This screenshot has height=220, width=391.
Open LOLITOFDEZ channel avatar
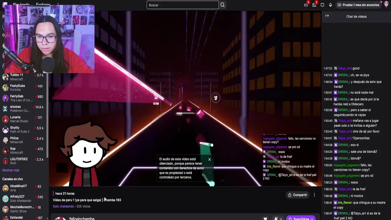(5, 161)
